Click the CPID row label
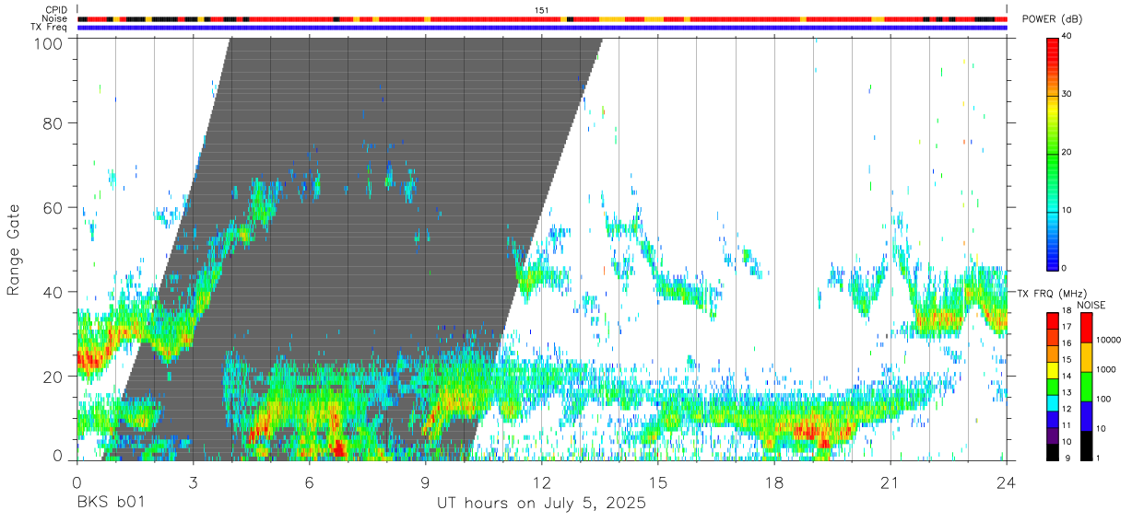 [55, 9]
